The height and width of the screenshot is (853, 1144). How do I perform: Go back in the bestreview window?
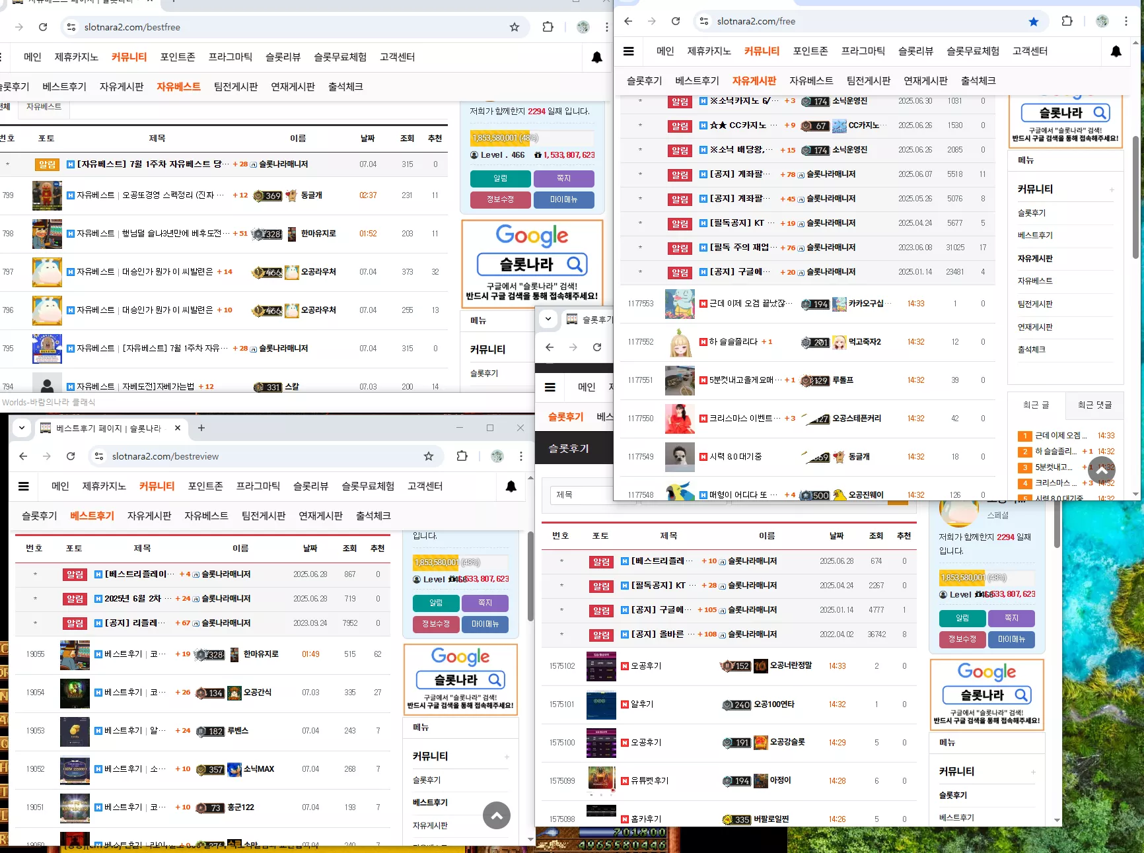pos(23,456)
